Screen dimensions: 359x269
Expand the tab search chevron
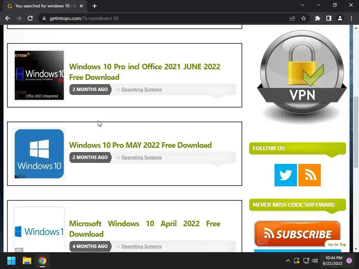(303, 5)
